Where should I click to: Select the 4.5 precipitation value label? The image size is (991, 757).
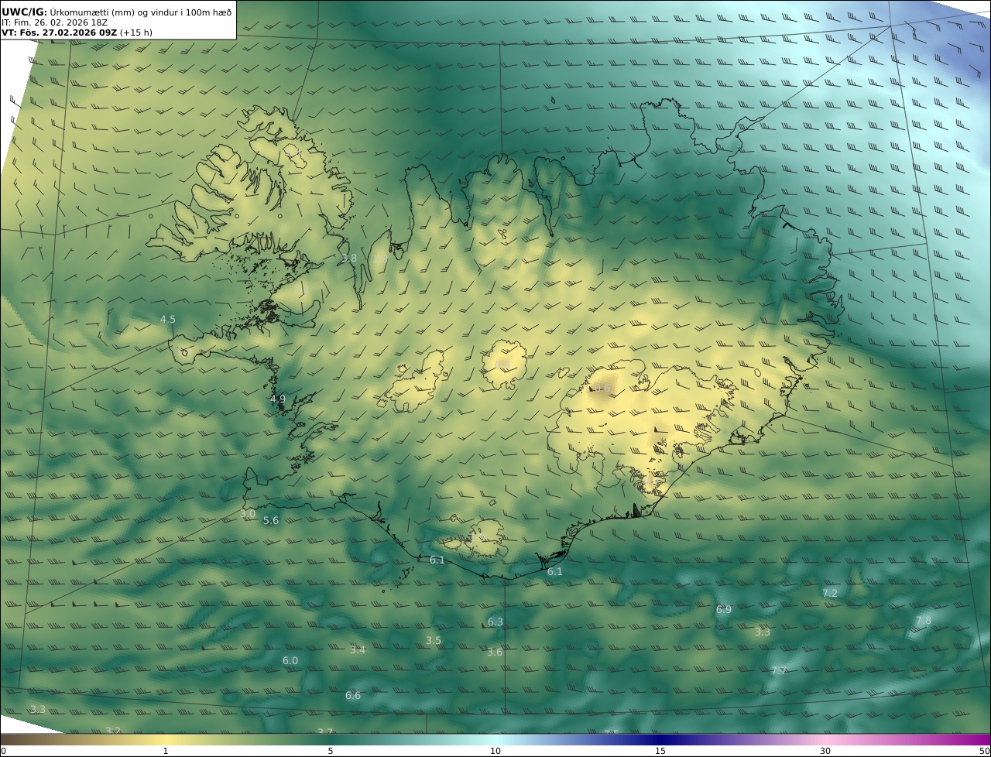tap(168, 320)
